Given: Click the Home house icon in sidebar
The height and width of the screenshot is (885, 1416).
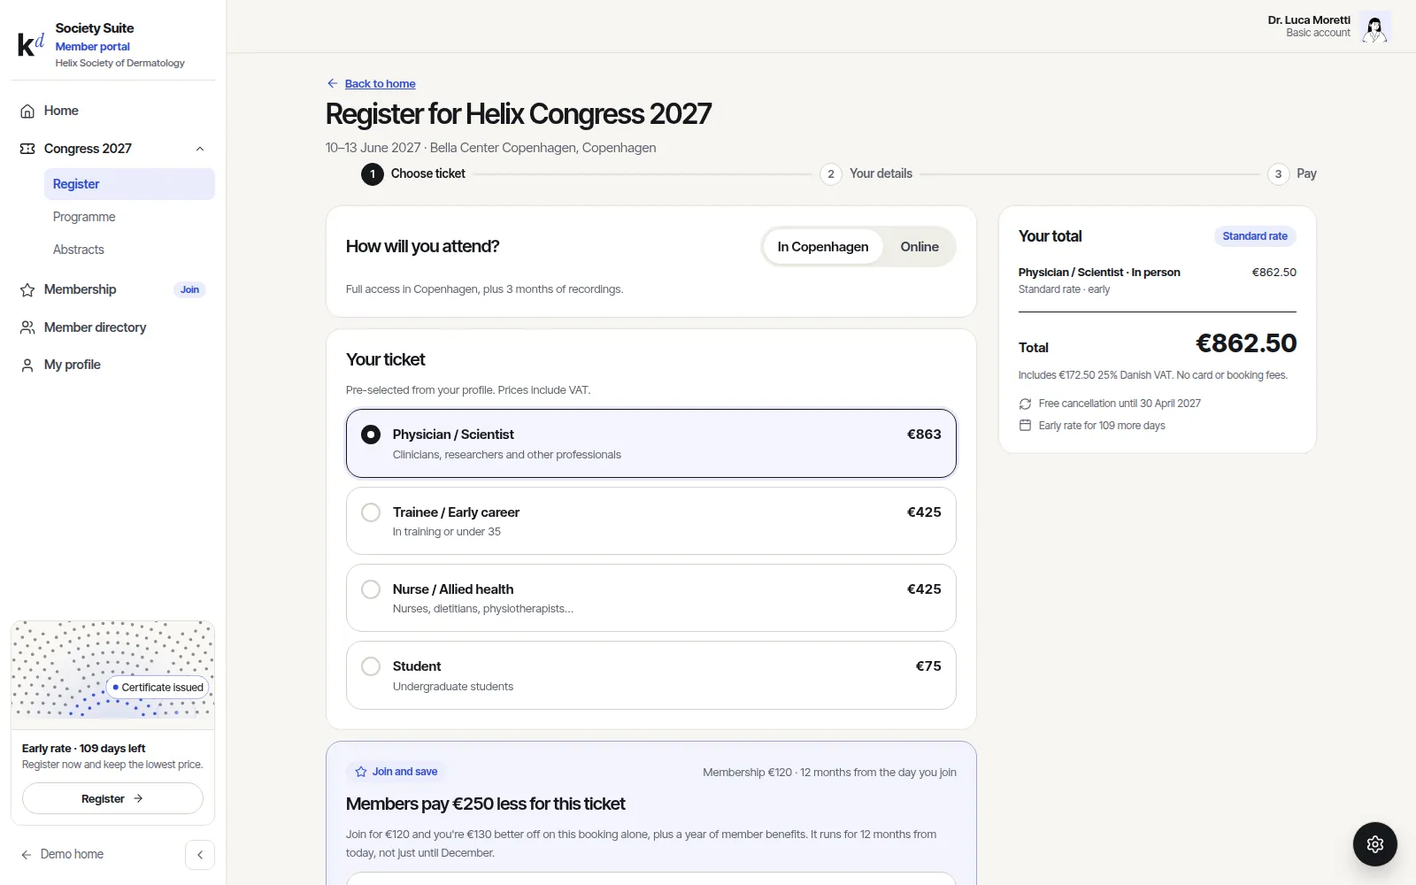Looking at the screenshot, I should point(27,112).
